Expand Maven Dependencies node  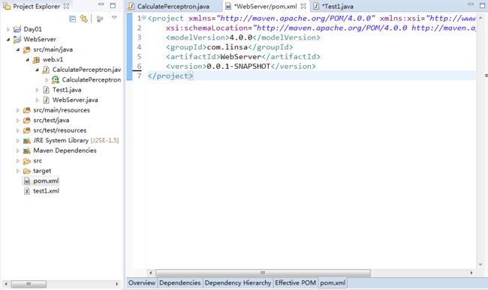coord(18,151)
